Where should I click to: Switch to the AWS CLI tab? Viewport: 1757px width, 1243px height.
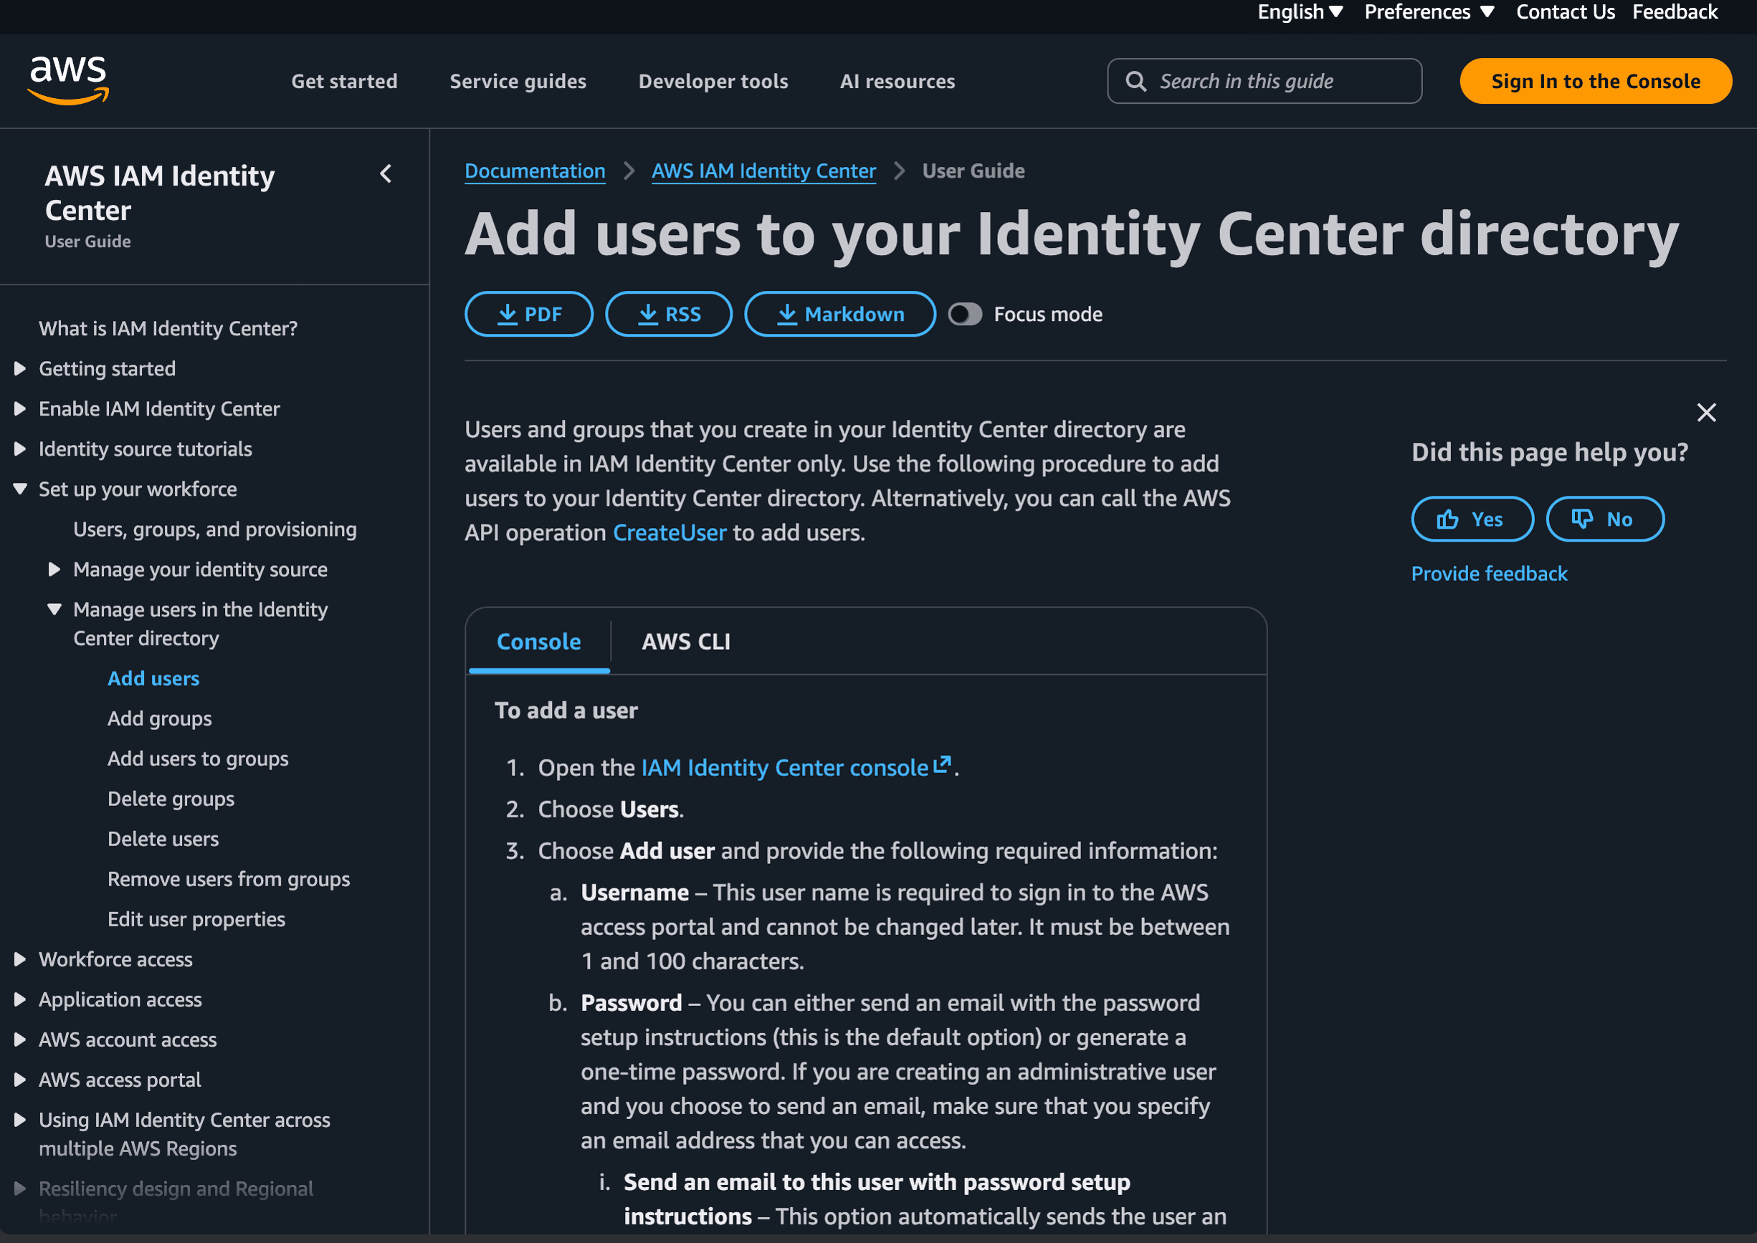[685, 641]
